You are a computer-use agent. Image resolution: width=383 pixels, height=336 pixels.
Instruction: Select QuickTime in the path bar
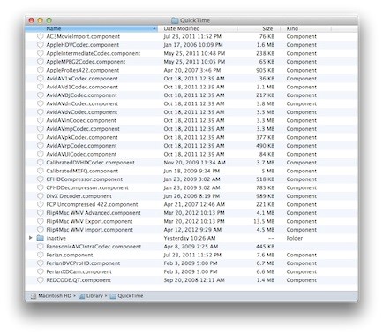click(x=127, y=296)
